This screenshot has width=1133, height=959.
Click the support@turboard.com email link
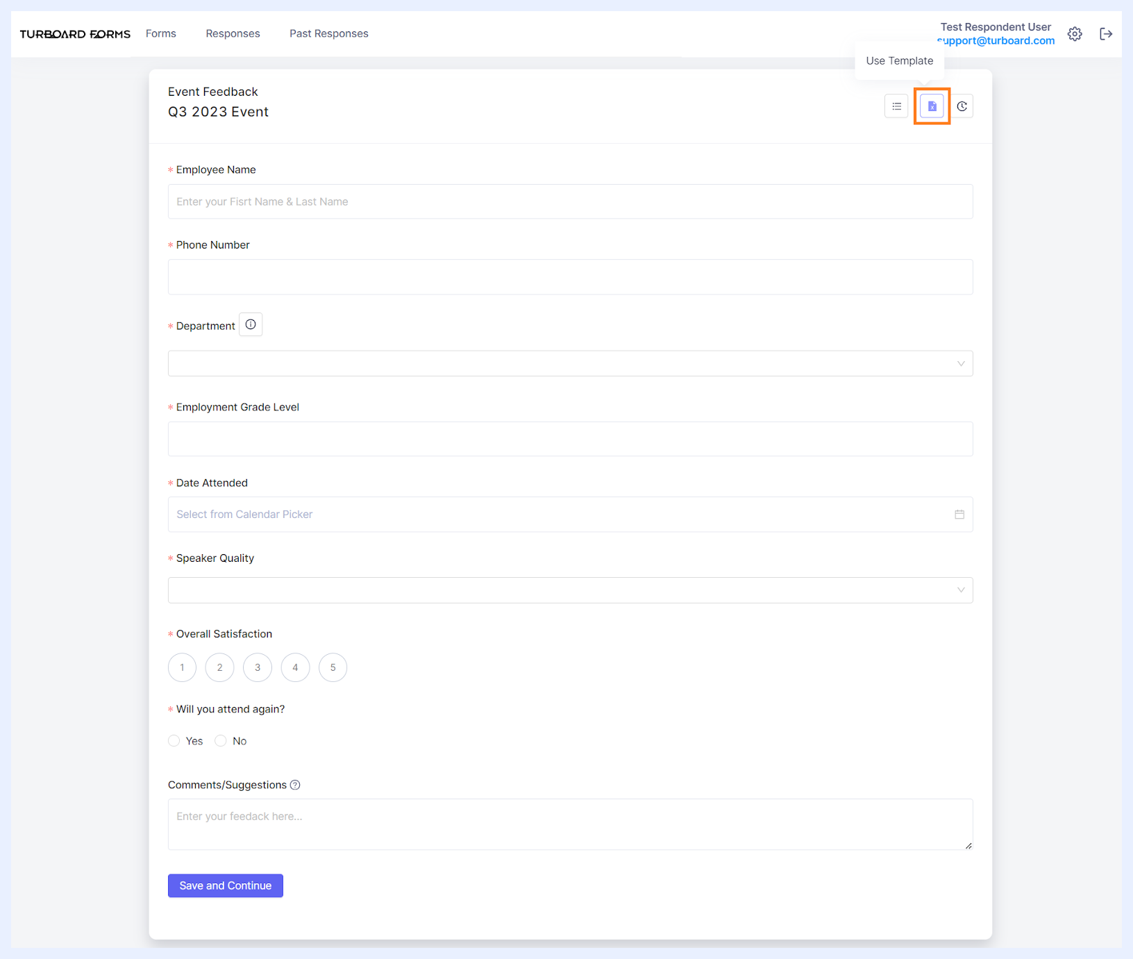[x=996, y=40]
